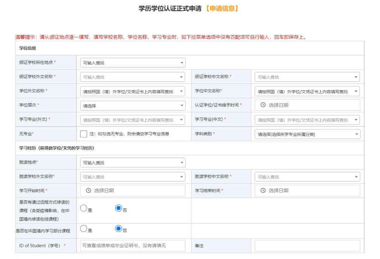The height and width of the screenshot is (259, 380).
Task: Click the 认证学位/证书授予时间 date field
Action: (x=307, y=105)
